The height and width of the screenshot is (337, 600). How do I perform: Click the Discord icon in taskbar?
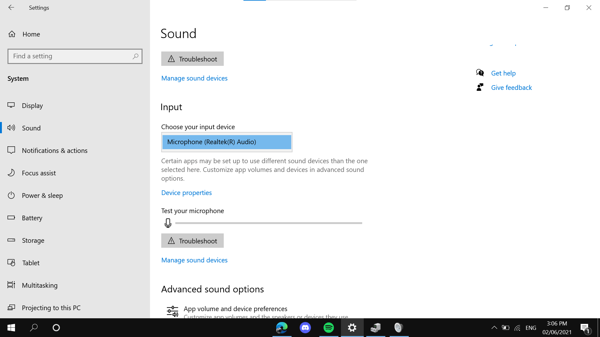pos(305,328)
